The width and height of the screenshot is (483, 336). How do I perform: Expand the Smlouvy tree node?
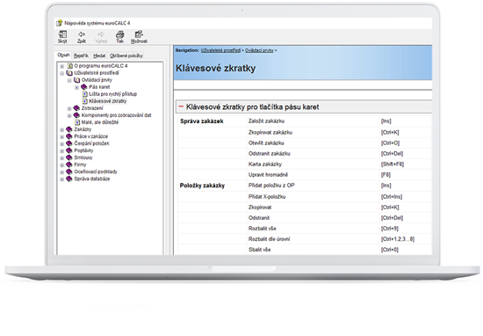click(x=62, y=158)
